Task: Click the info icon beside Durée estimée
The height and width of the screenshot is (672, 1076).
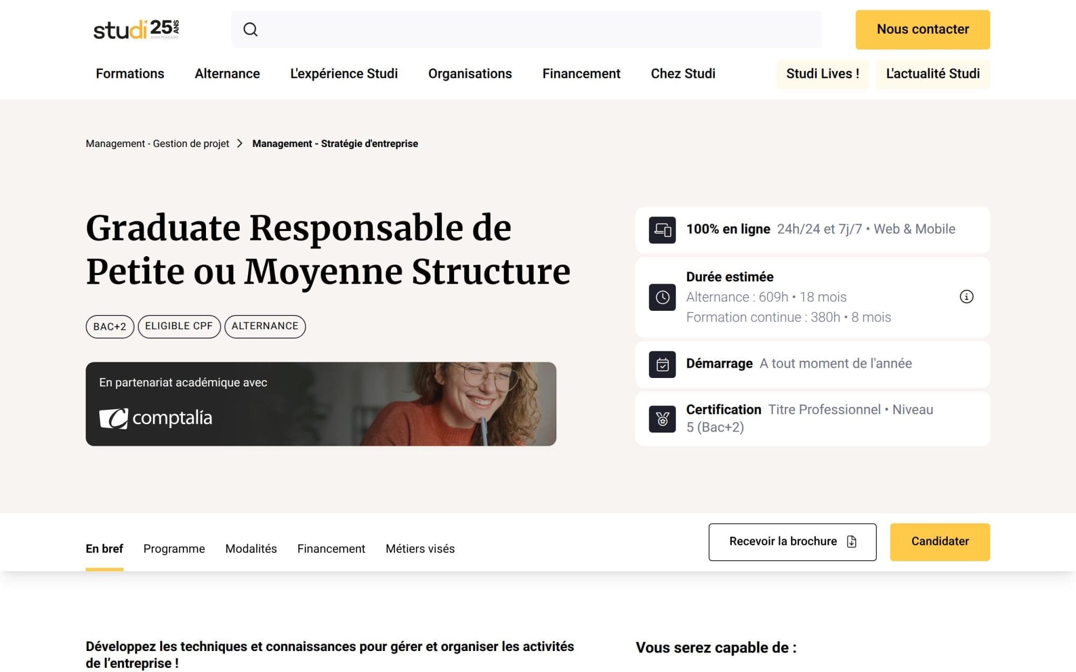Action: [966, 297]
